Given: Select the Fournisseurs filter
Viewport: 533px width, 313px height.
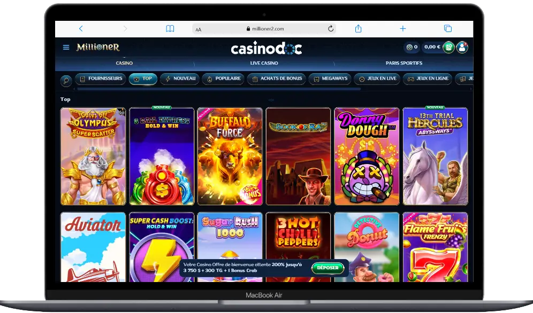Looking at the screenshot, I should coord(101,79).
